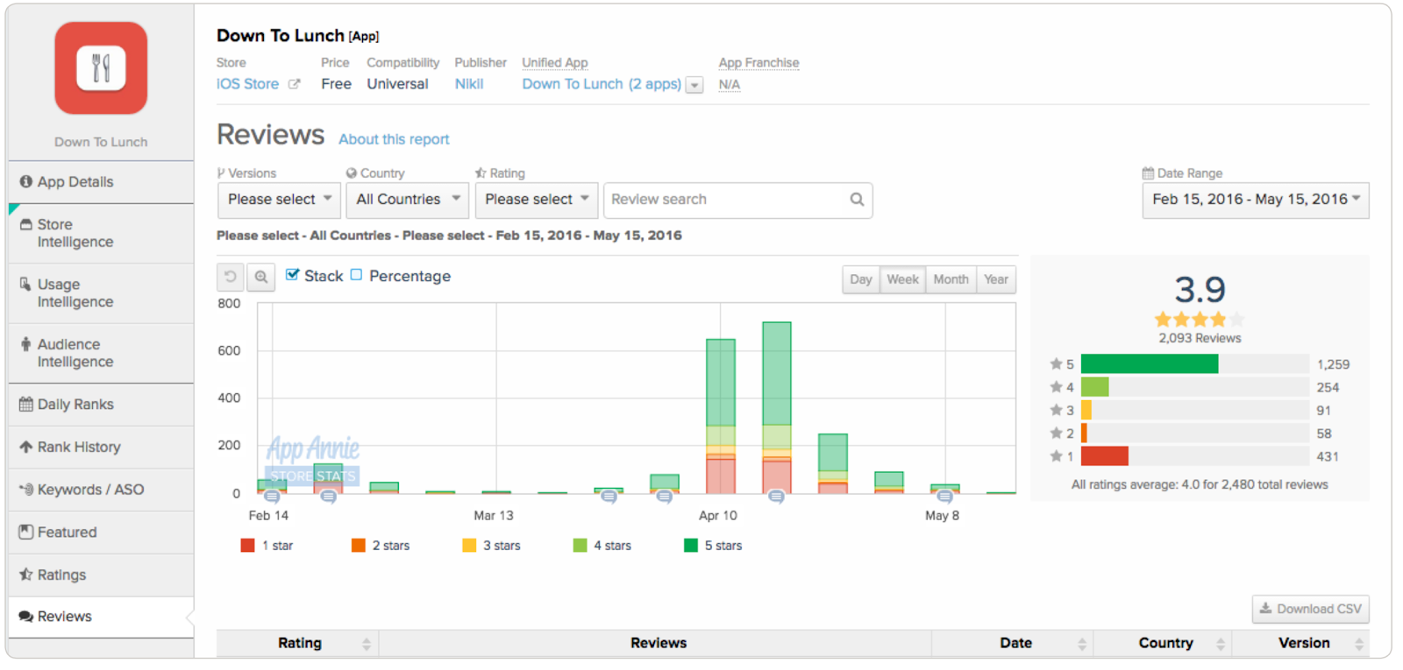Image resolution: width=1403 pixels, height=670 pixels.
Task: Click the all ratings average summary text
Action: (1200, 484)
